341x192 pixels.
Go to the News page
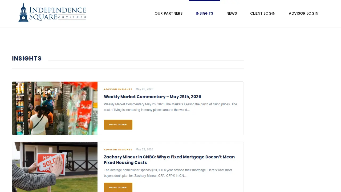pos(232,13)
